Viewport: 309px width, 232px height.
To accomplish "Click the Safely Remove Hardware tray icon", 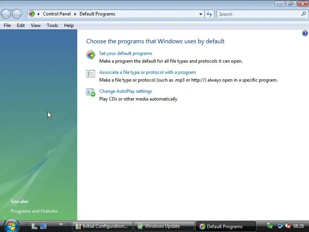I will (270, 226).
